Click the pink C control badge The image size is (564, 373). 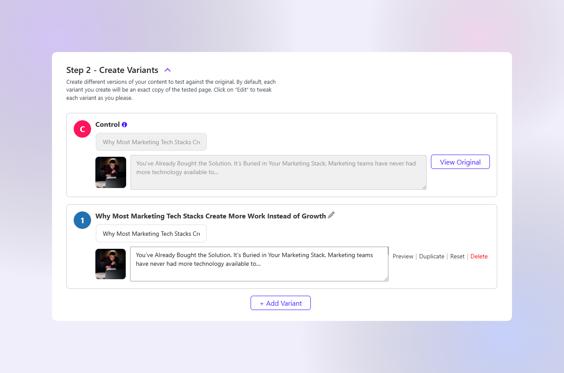point(82,129)
